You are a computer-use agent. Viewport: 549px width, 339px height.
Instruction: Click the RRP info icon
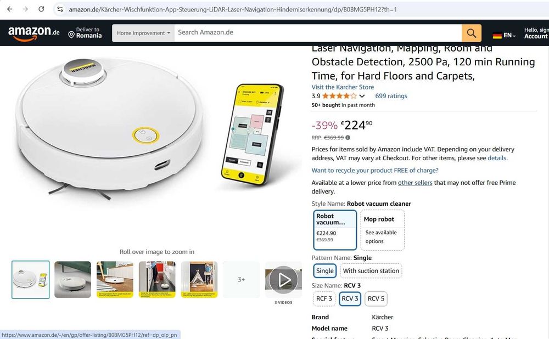click(x=348, y=138)
